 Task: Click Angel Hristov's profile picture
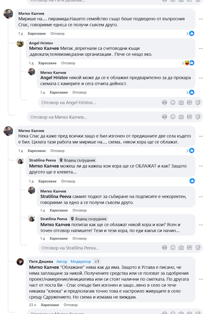coord(20,44)
